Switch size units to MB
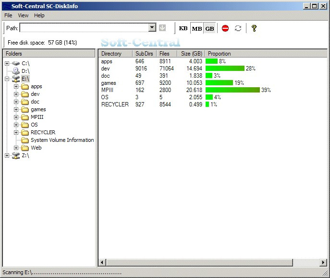Image resolution: width=330 pixels, height=278 pixels. 197,28
